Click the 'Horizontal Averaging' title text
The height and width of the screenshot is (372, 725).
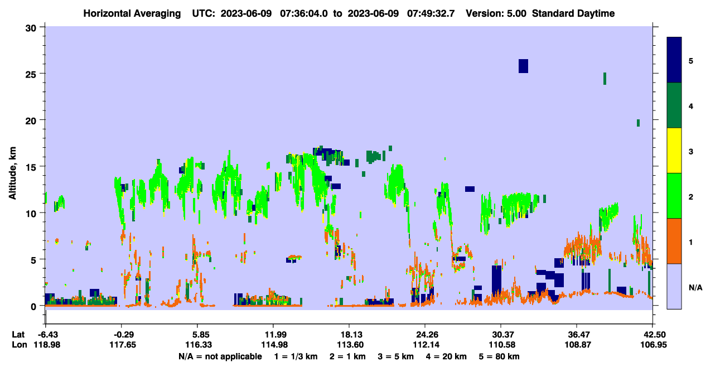[x=131, y=13]
